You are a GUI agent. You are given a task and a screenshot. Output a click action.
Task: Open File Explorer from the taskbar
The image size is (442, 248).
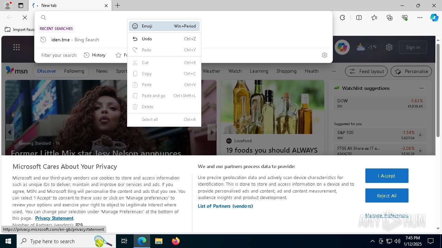click(x=158, y=241)
